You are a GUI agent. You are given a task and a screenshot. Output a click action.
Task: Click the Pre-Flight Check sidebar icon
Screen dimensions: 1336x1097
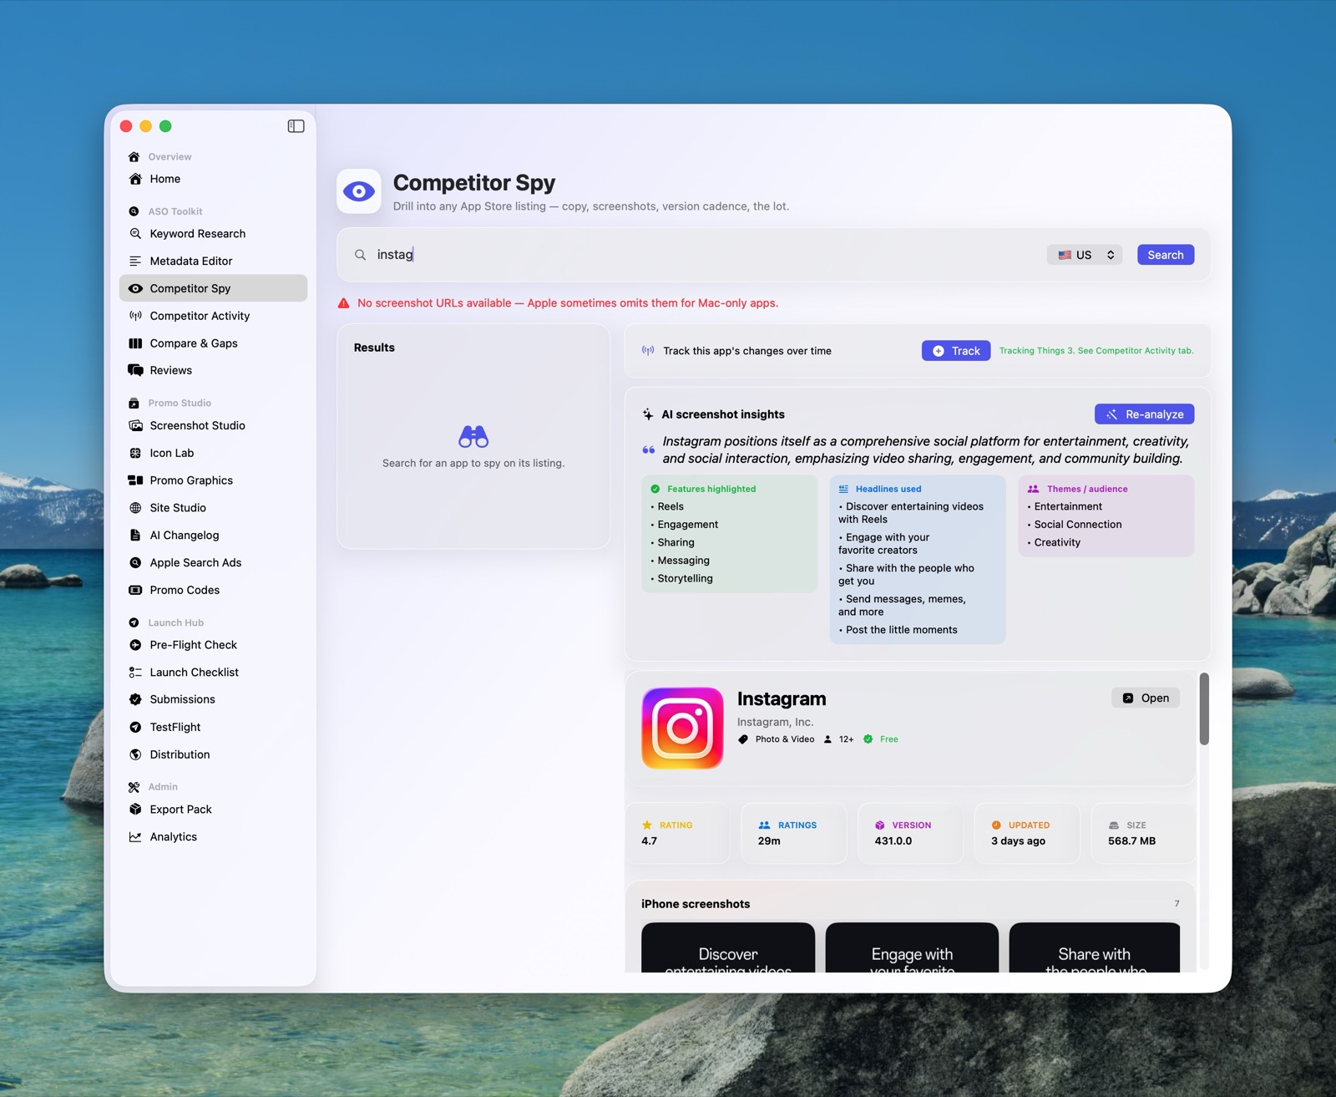click(x=135, y=645)
